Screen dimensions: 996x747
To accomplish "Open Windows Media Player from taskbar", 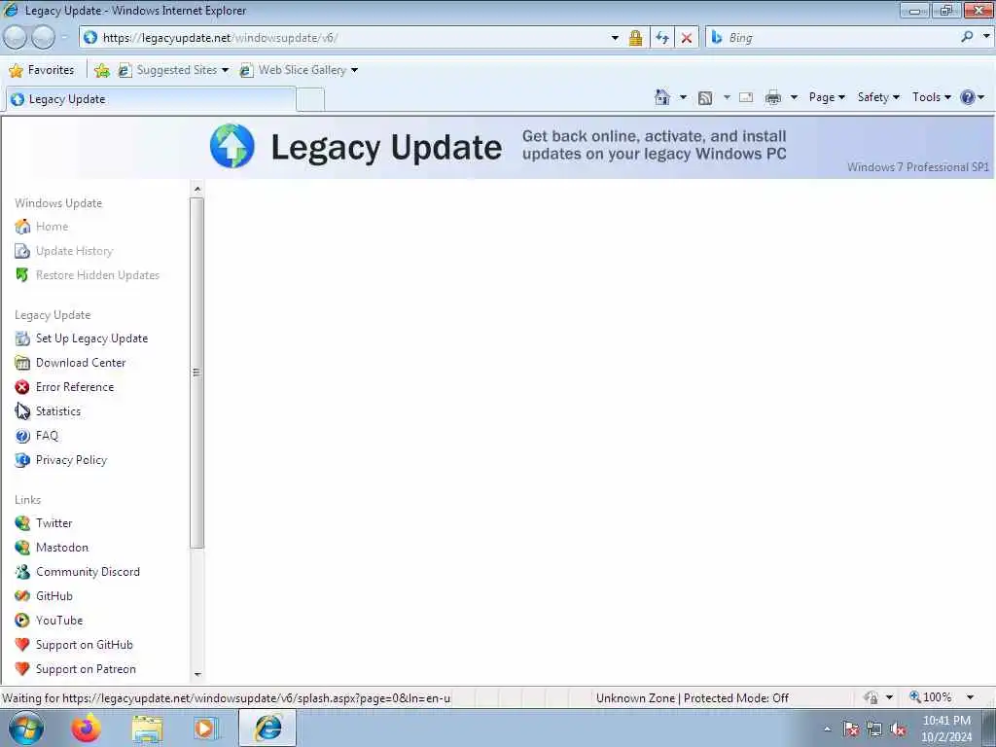I will coord(205,729).
